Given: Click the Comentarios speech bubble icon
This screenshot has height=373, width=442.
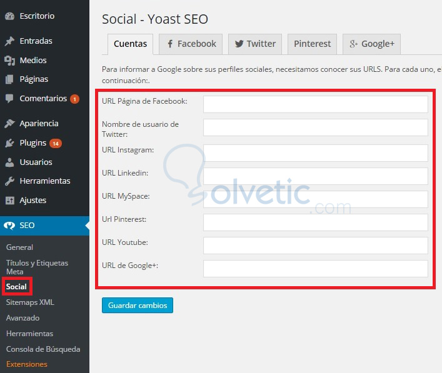Looking at the screenshot, I should click(9, 99).
